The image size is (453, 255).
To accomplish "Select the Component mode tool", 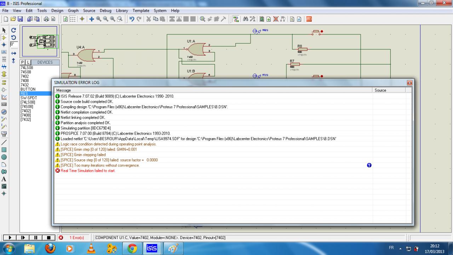I will [4, 38].
